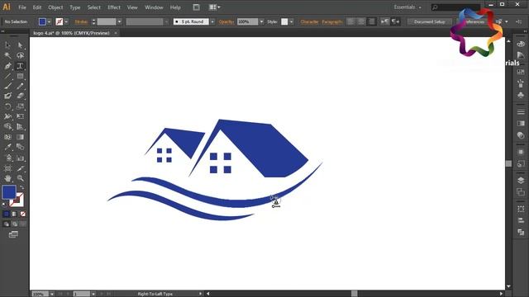Open the Opacity value dropdown

[261, 21]
